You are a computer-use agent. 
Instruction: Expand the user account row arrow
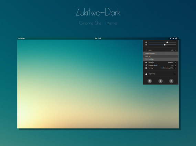tap(175, 74)
